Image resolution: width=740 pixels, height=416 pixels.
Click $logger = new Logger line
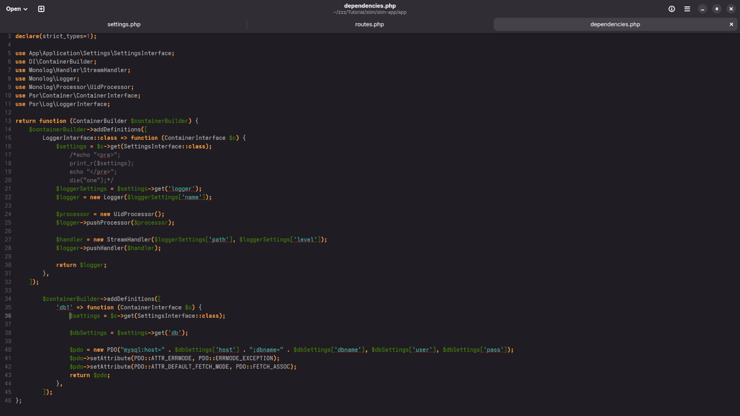click(x=134, y=197)
